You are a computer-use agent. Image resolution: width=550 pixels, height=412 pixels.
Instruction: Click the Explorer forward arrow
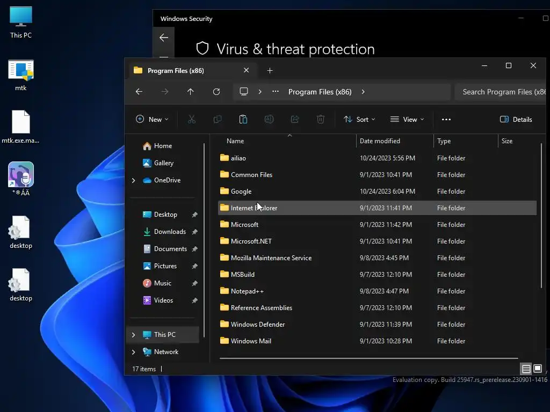point(165,92)
